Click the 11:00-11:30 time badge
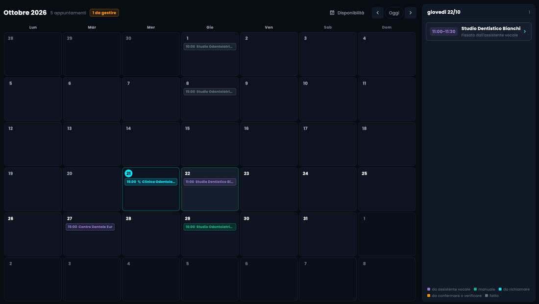Screen dimensions: 539x304 [443, 32]
